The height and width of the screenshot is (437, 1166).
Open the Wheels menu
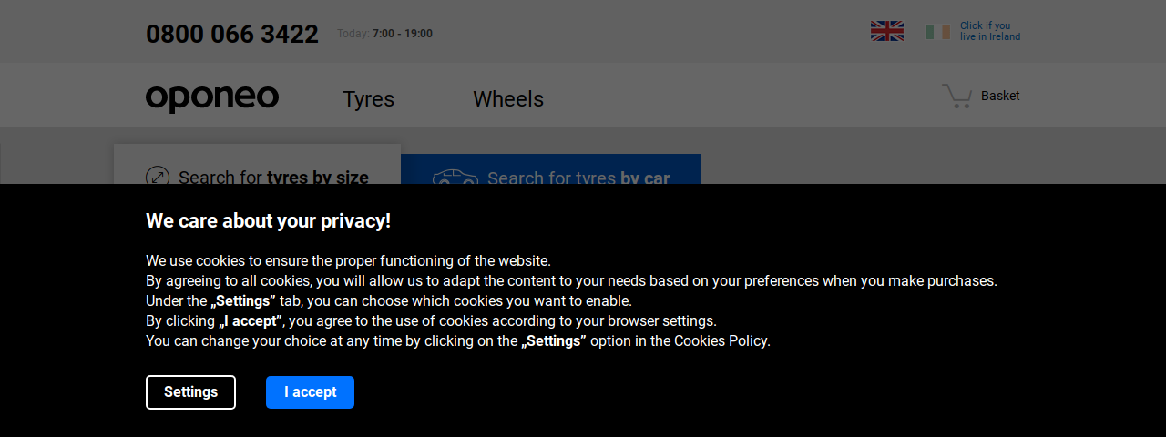click(x=508, y=98)
